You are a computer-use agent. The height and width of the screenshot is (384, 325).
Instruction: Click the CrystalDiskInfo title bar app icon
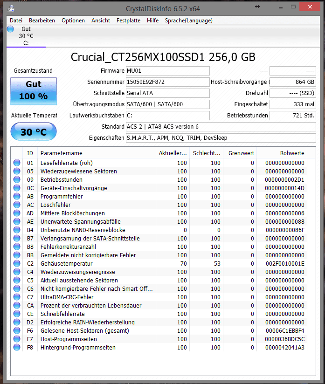coord(11,8)
